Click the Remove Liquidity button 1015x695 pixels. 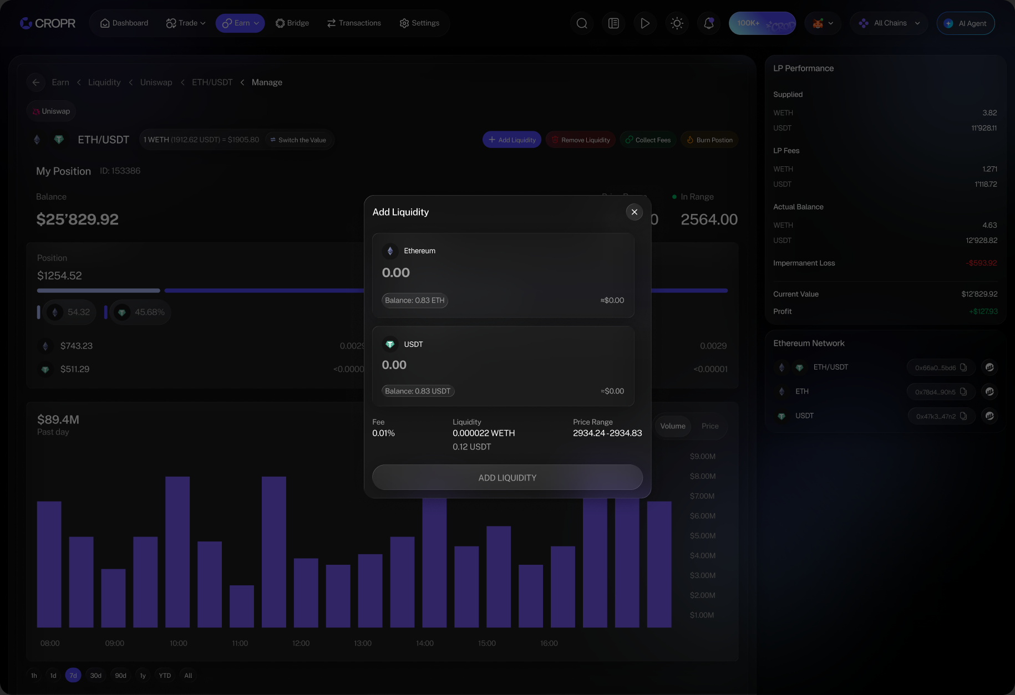click(x=580, y=140)
